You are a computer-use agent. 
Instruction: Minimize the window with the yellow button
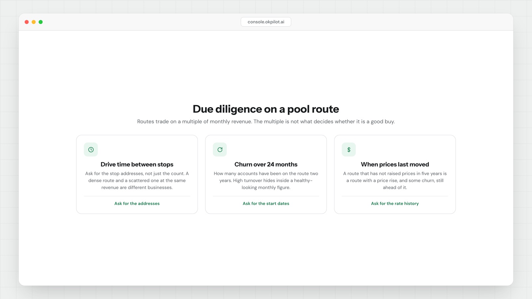[x=34, y=22]
